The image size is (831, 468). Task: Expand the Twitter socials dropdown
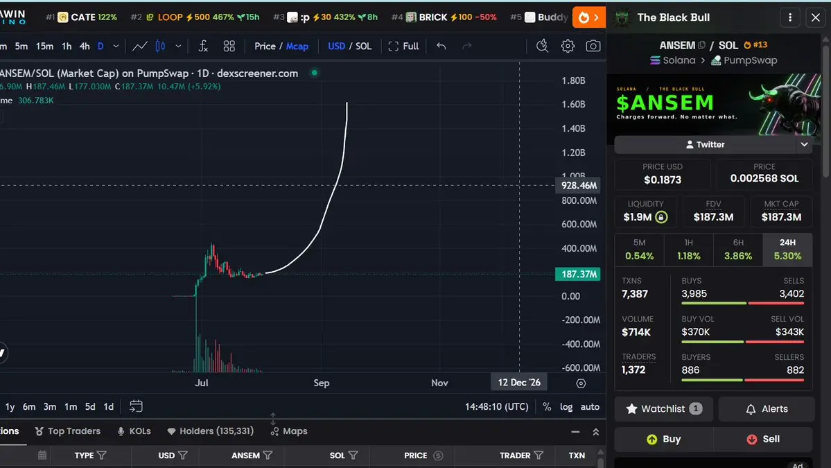click(x=804, y=144)
